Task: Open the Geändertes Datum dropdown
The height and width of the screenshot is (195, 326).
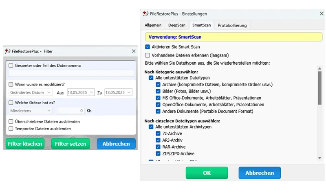Action: 30,92
